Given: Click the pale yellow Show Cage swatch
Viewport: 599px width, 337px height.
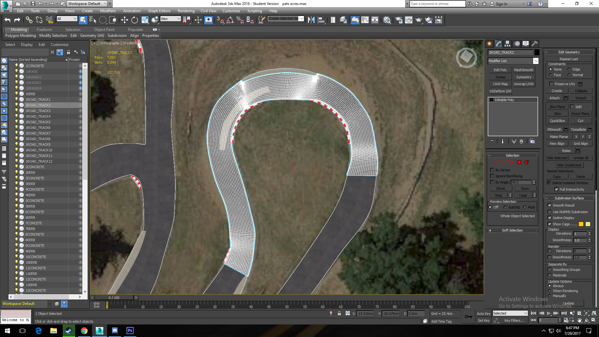Looking at the screenshot, I should [588, 224].
